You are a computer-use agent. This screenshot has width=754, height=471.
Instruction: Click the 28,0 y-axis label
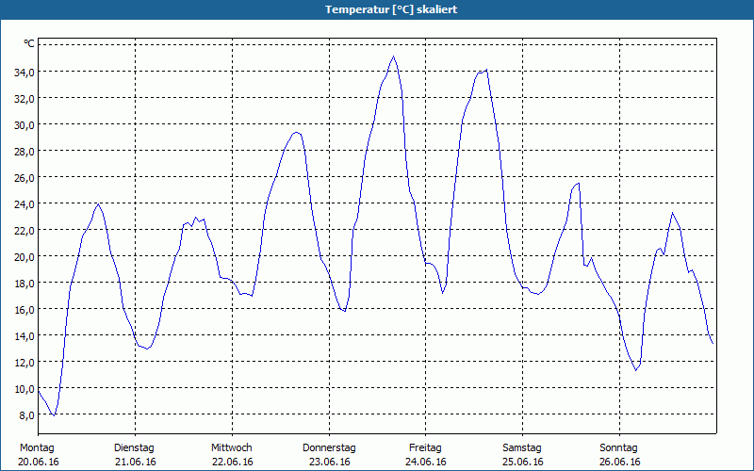(x=25, y=152)
